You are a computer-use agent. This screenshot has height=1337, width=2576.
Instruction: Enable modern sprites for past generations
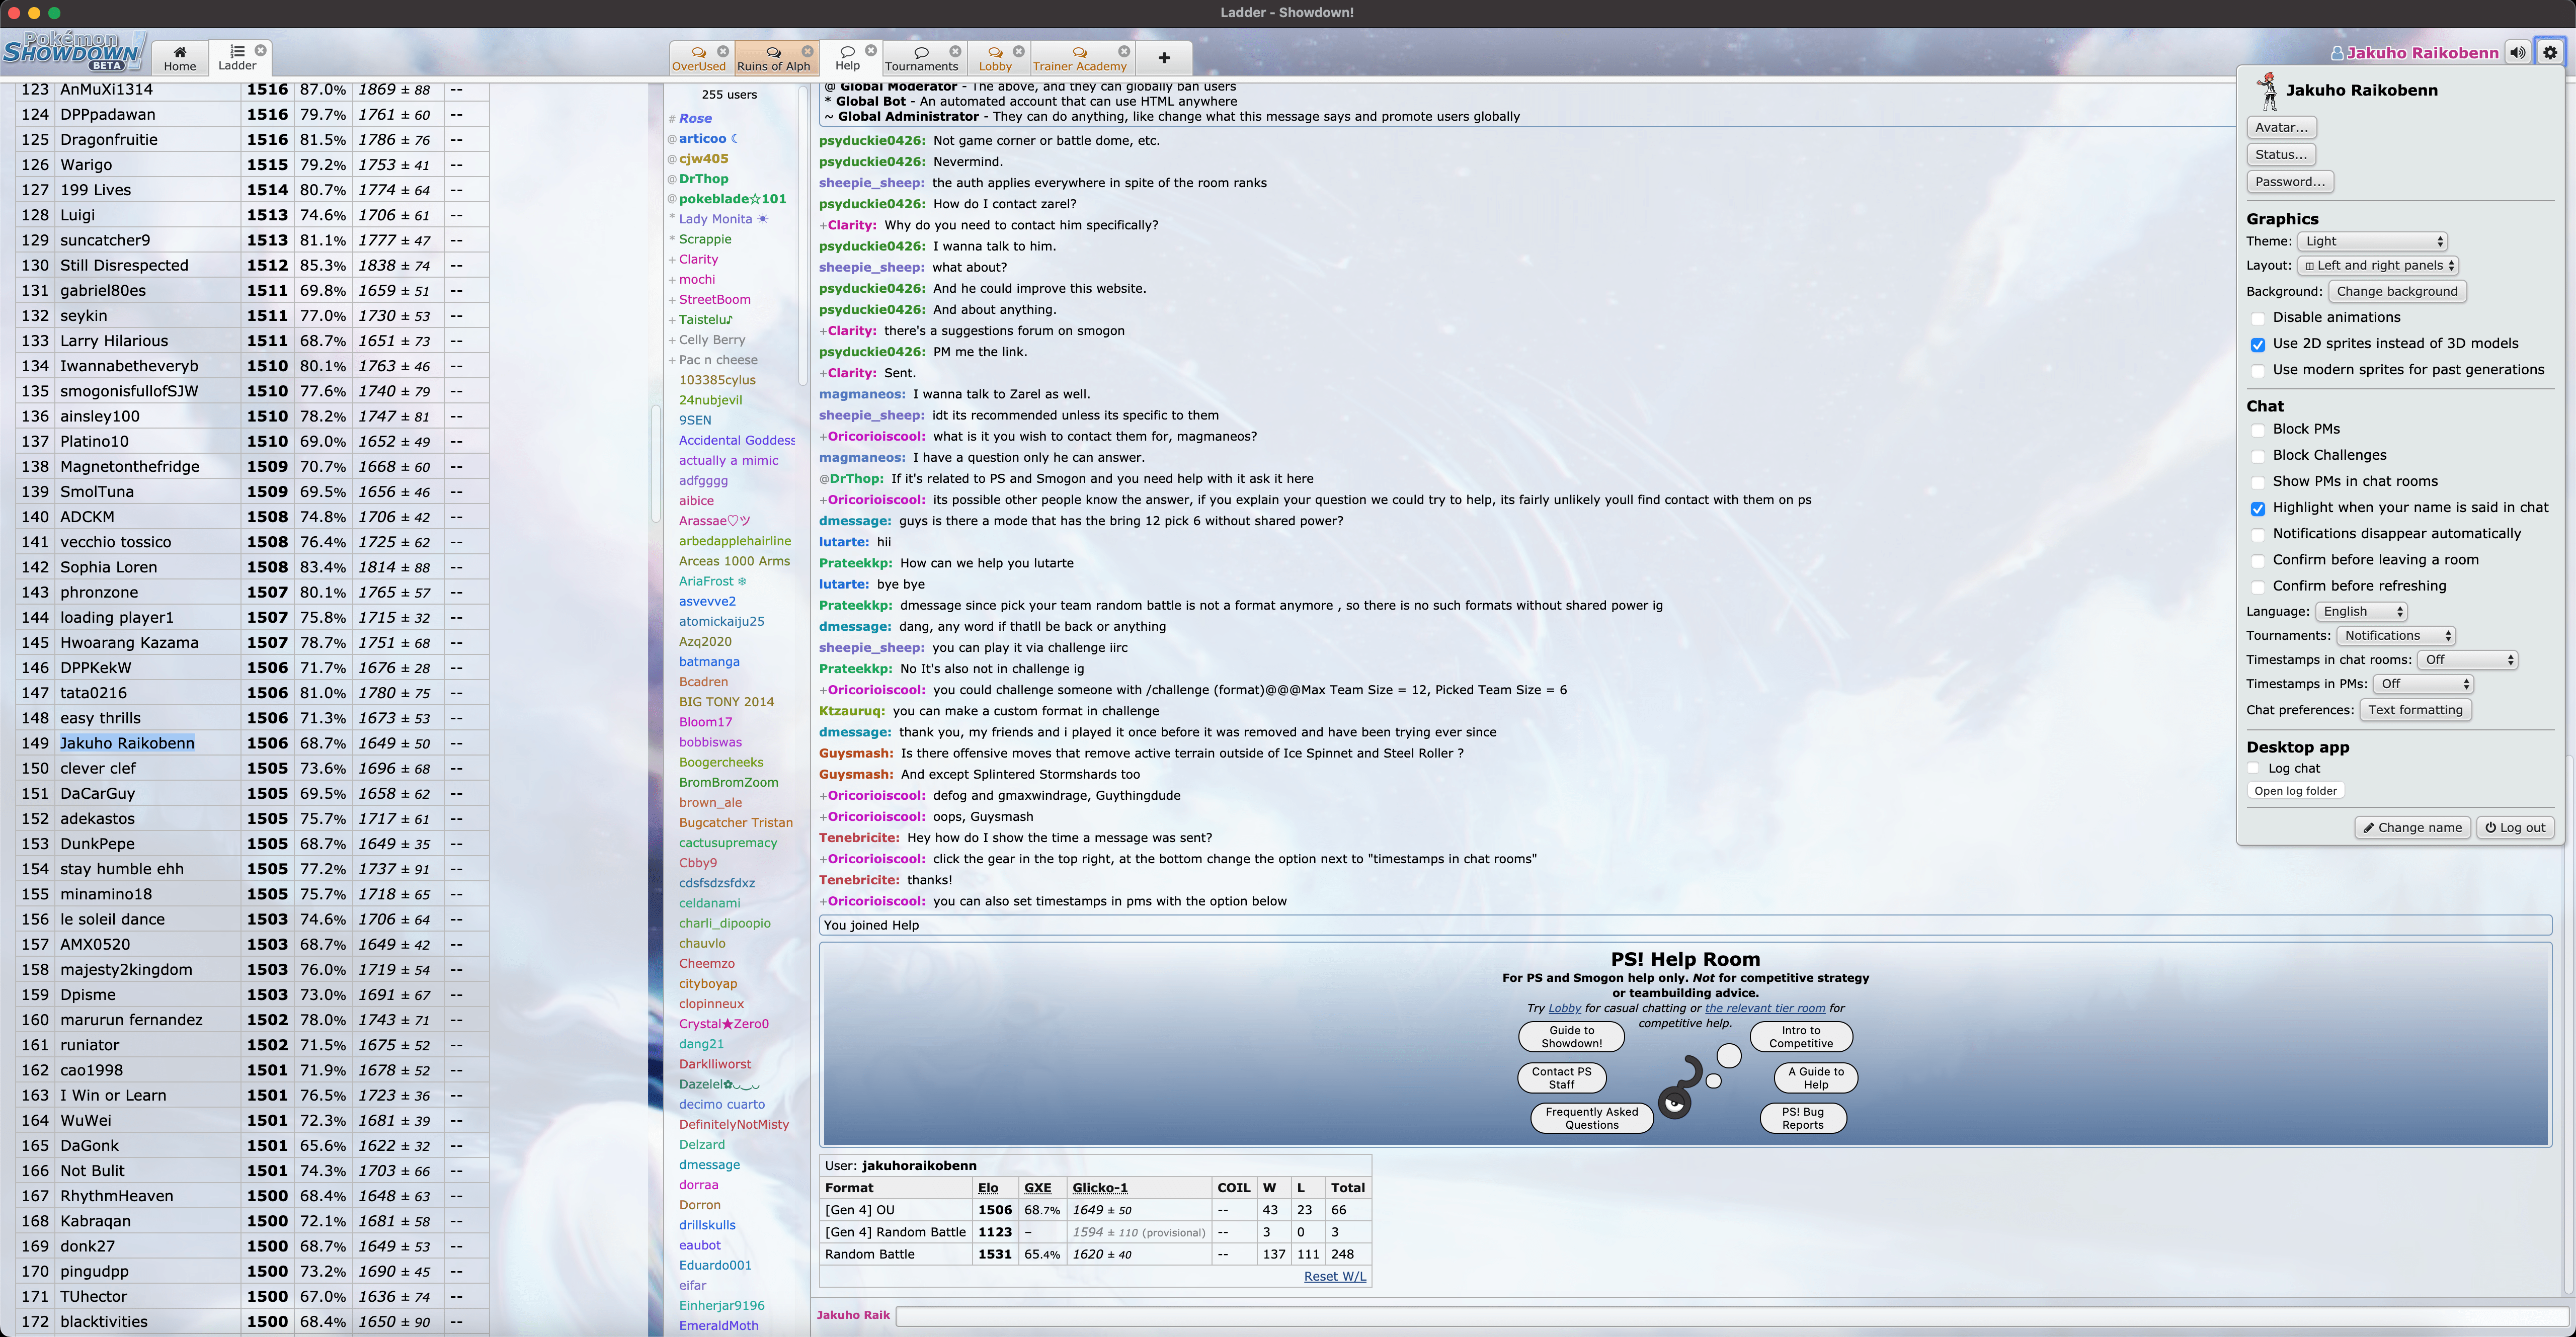2257,370
